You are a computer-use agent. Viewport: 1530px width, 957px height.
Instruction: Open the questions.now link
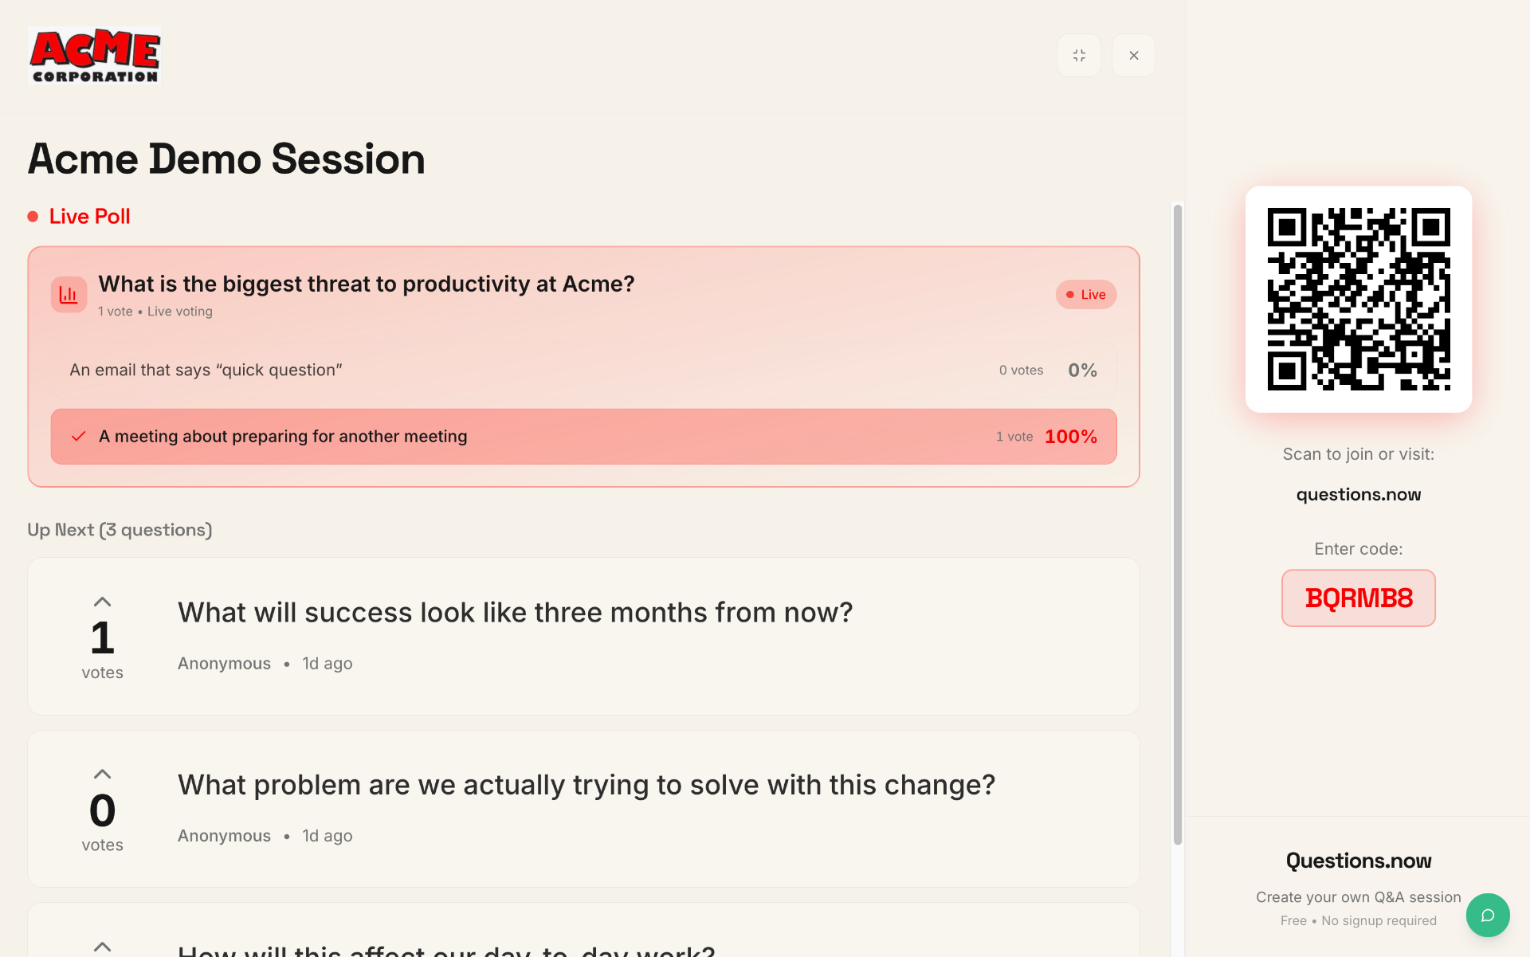coord(1358,494)
